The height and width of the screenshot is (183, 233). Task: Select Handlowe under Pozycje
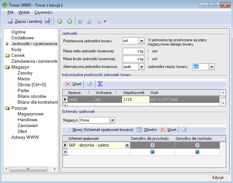27,120
